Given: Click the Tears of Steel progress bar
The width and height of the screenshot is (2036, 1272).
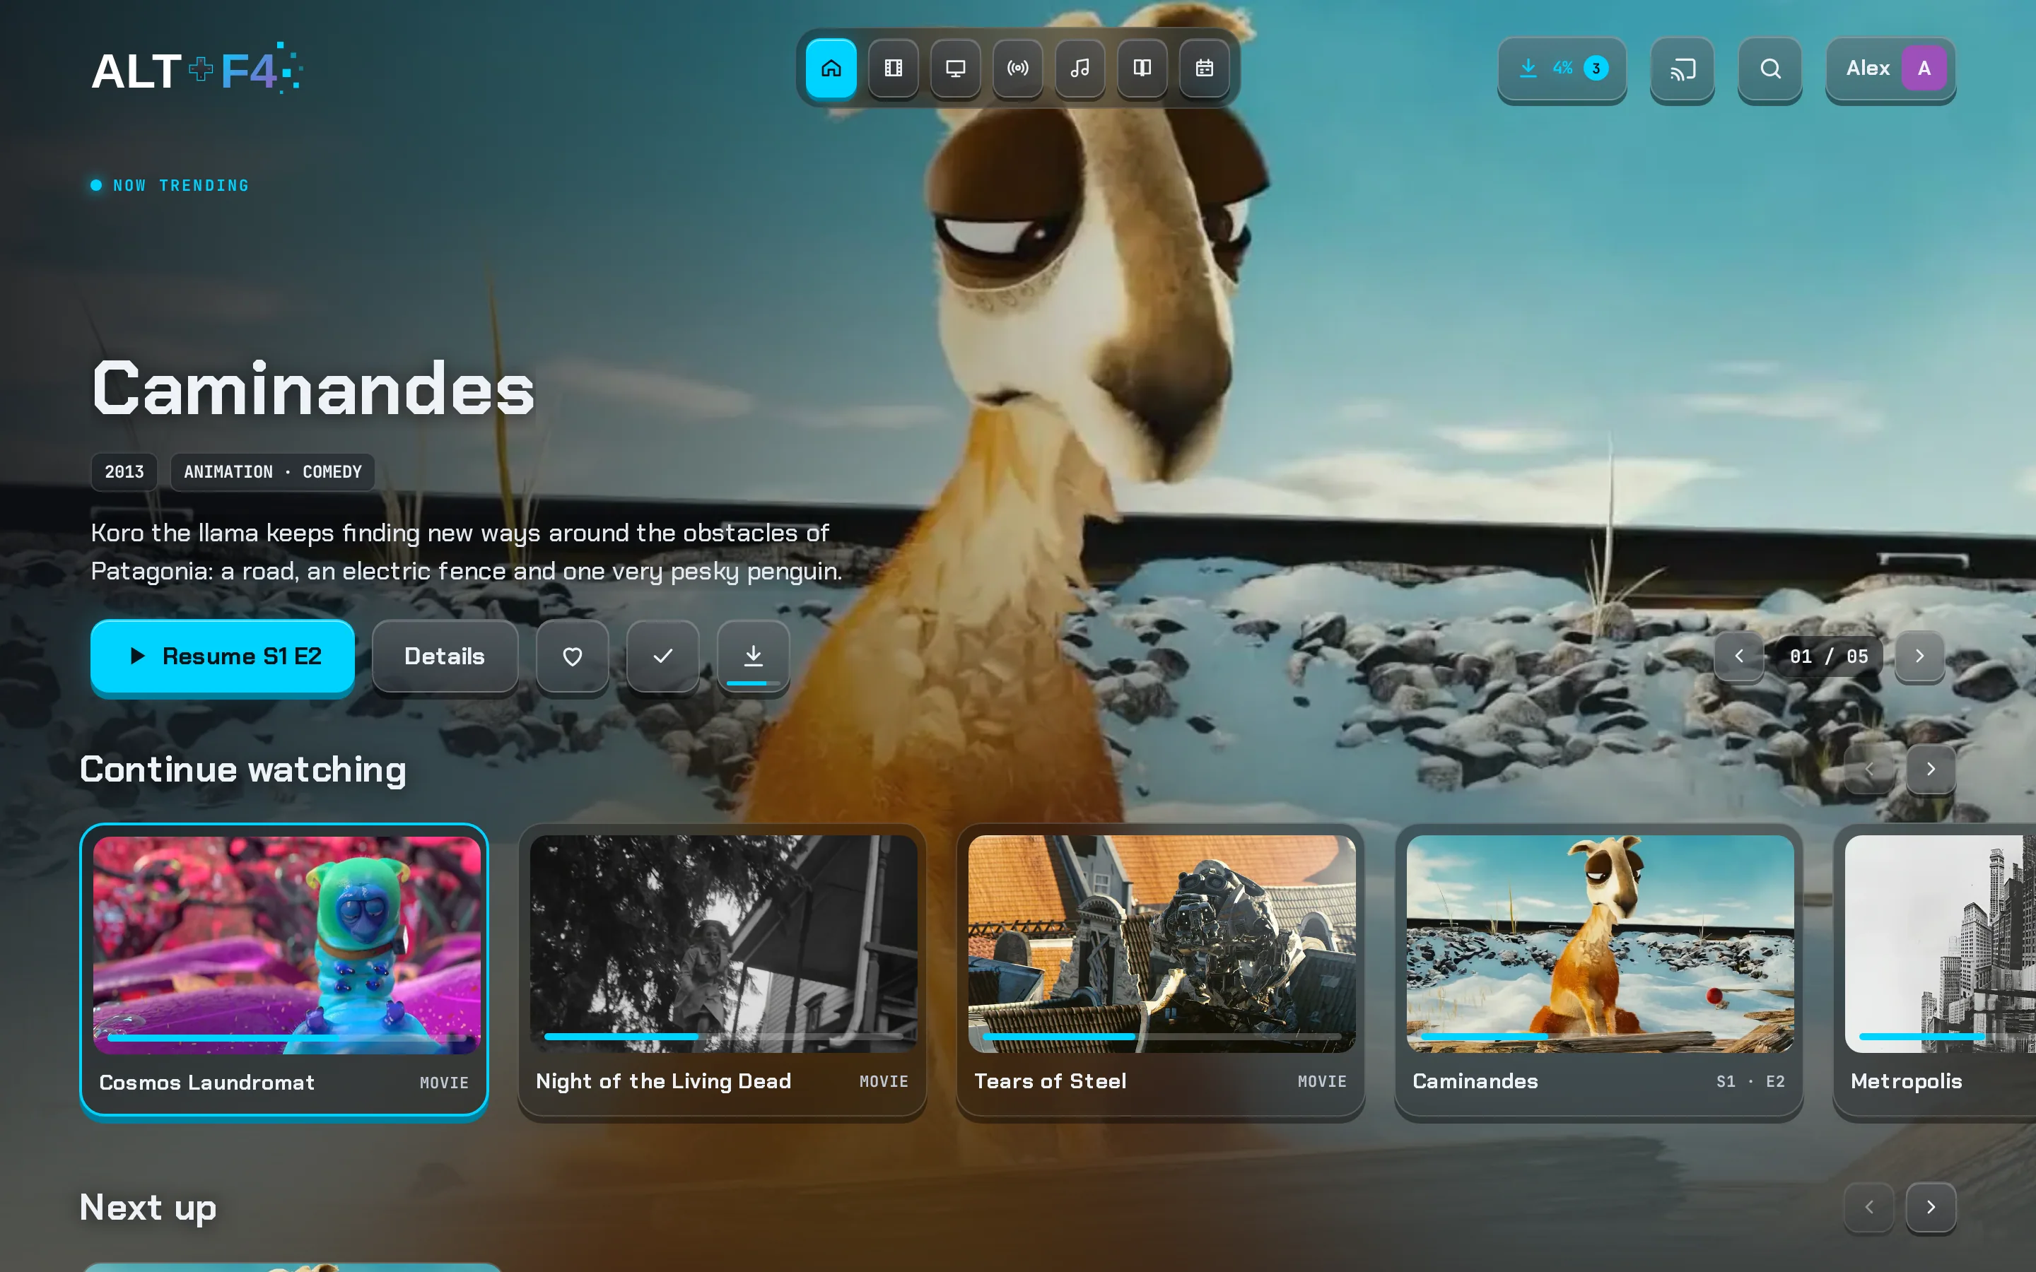Looking at the screenshot, I should [1161, 1037].
